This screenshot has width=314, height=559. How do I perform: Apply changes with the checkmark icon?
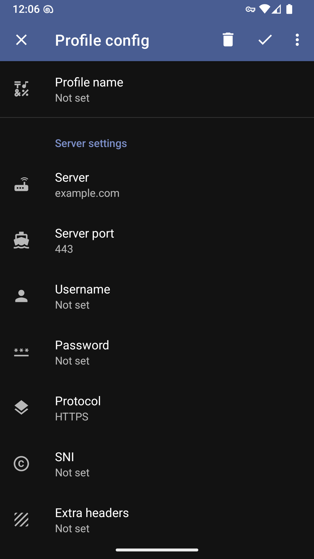click(265, 40)
